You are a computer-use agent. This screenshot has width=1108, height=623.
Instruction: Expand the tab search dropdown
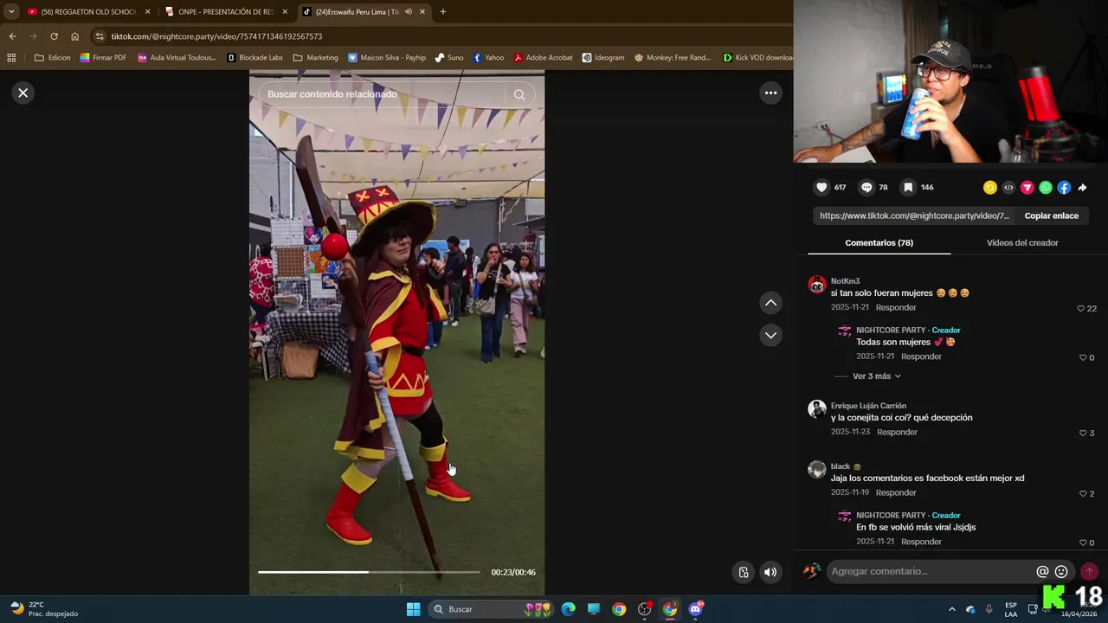pos(10,12)
